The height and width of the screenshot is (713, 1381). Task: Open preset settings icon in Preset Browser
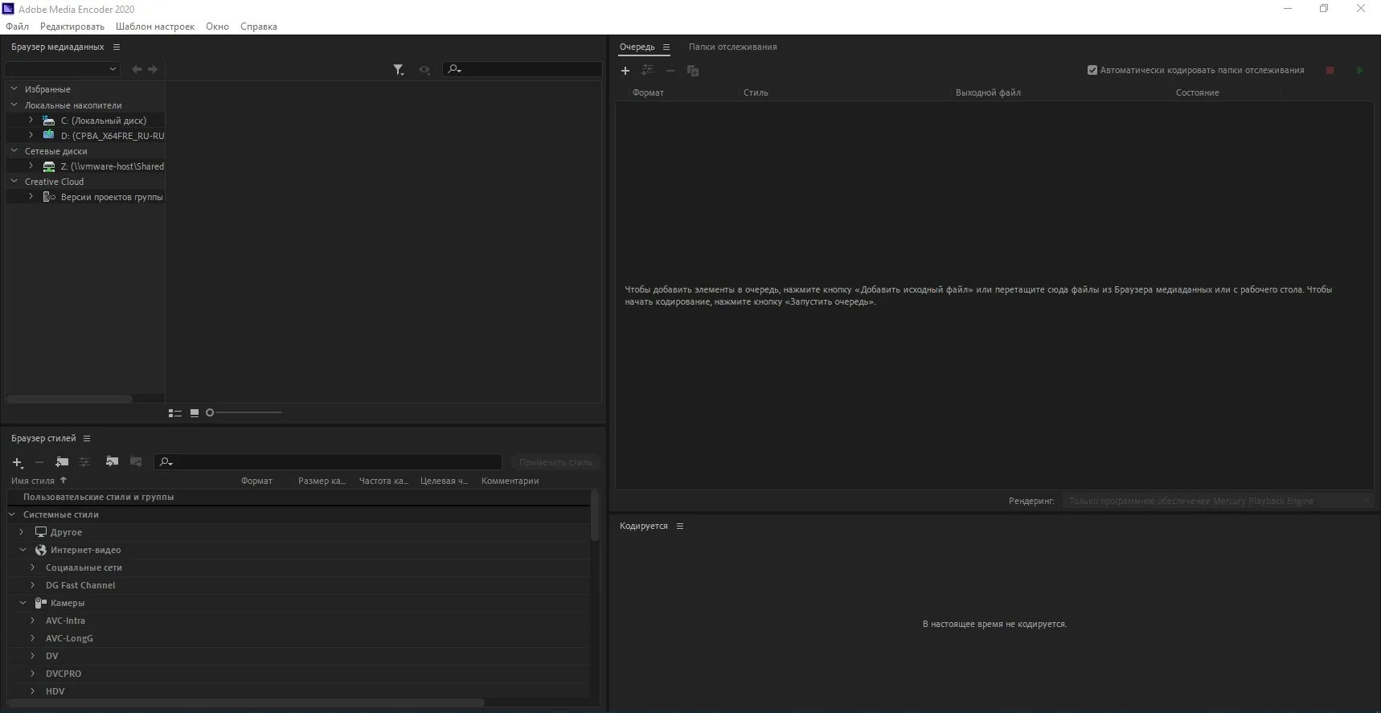[84, 461]
